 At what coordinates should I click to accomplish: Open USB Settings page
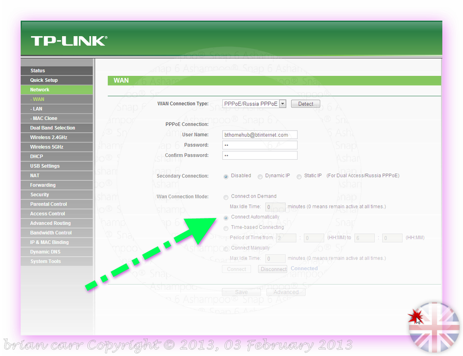point(57,166)
